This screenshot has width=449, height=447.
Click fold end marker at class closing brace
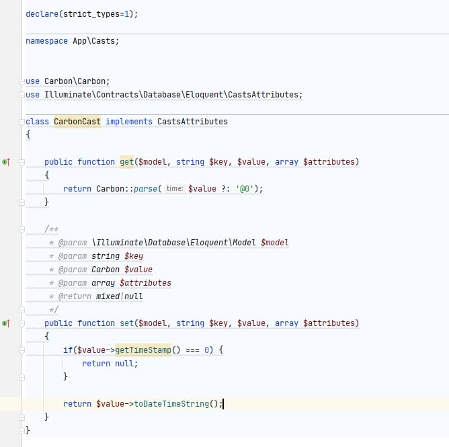[x=22, y=430]
